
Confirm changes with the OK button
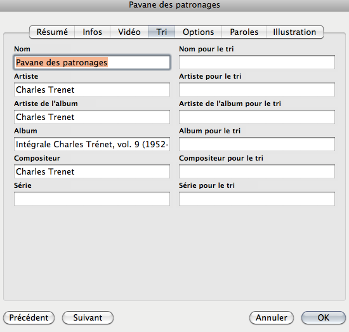click(324, 318)
